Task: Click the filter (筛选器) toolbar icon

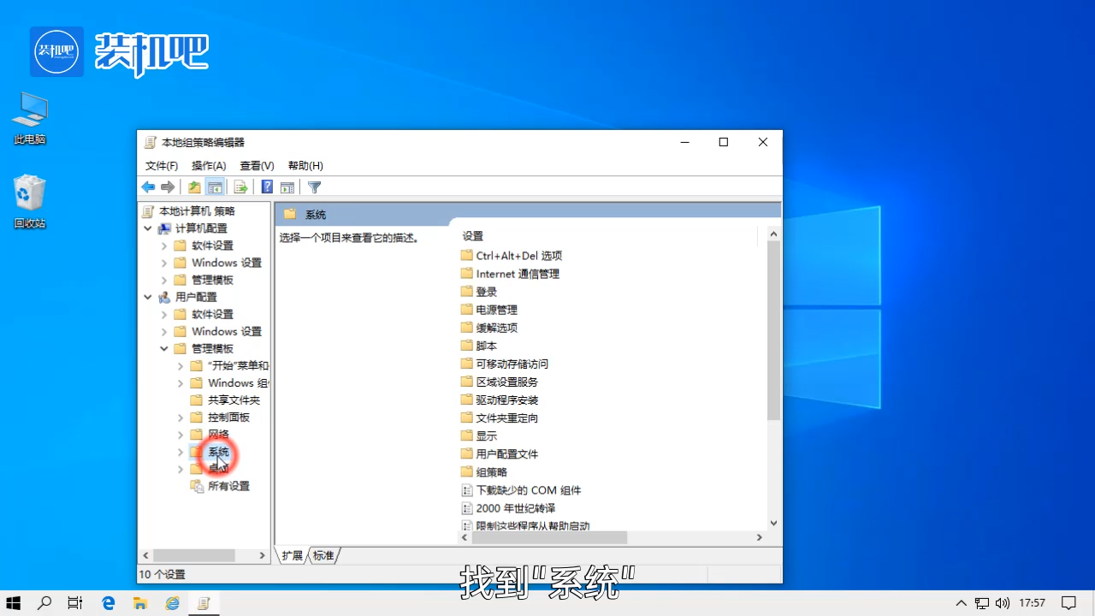Action: [x=314, y=187]
